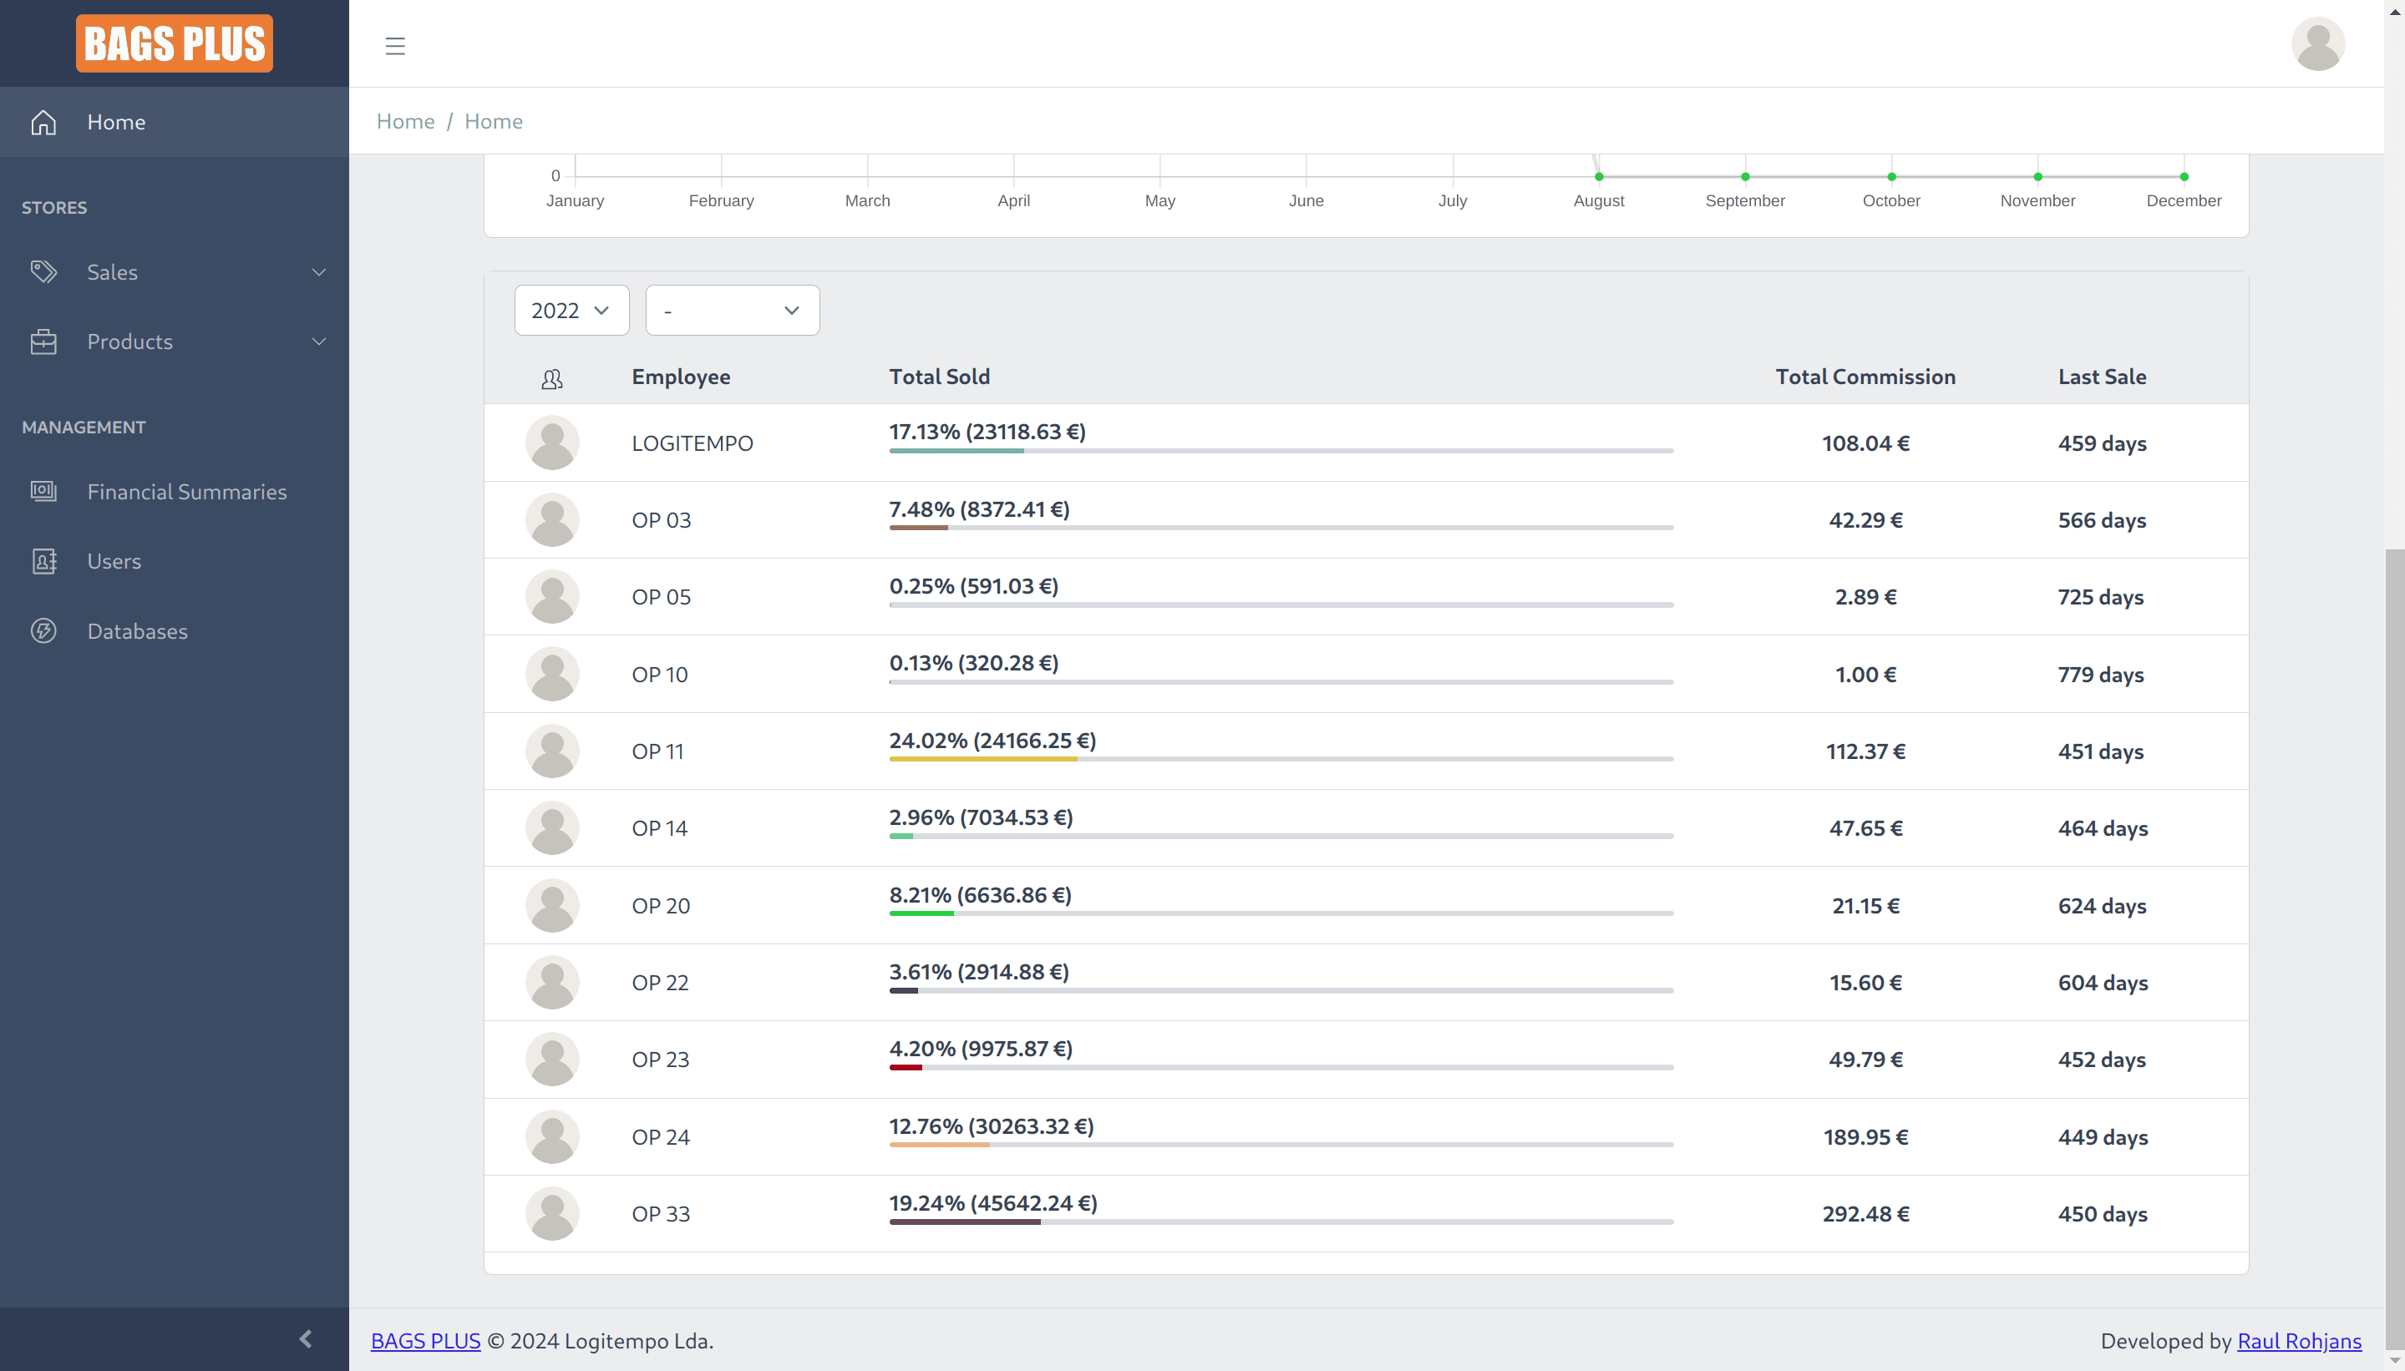Click the October data point on chart

(x=1890, y=177)
